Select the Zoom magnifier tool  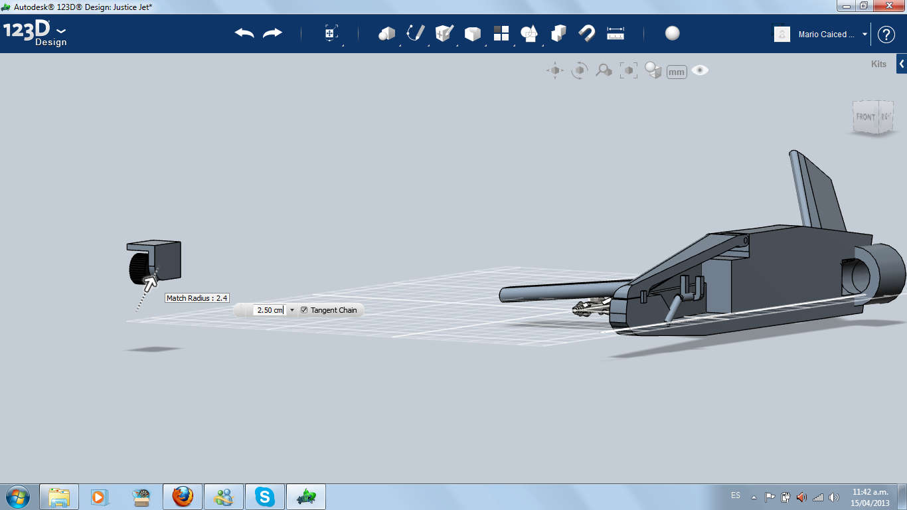[604, 70]
